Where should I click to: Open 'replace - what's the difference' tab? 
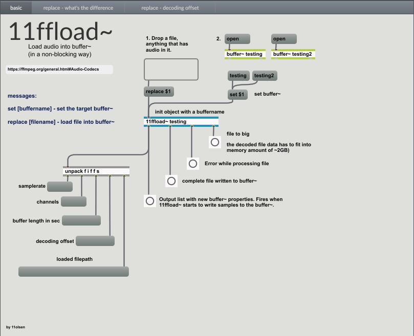pyautogui.click(x=78, y=8)
